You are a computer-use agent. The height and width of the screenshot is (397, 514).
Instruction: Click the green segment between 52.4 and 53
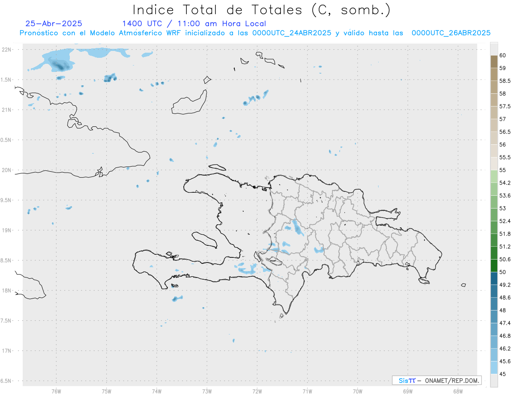[494, 215]
